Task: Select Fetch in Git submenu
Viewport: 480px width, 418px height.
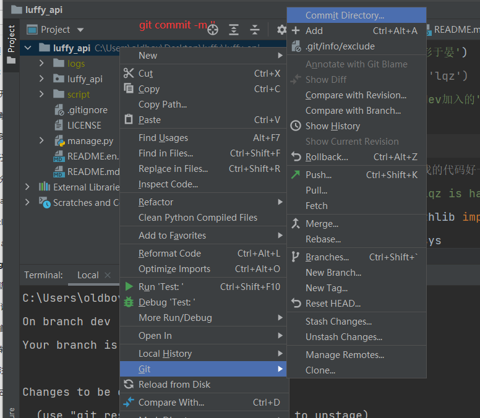Action: click(357, 206)
